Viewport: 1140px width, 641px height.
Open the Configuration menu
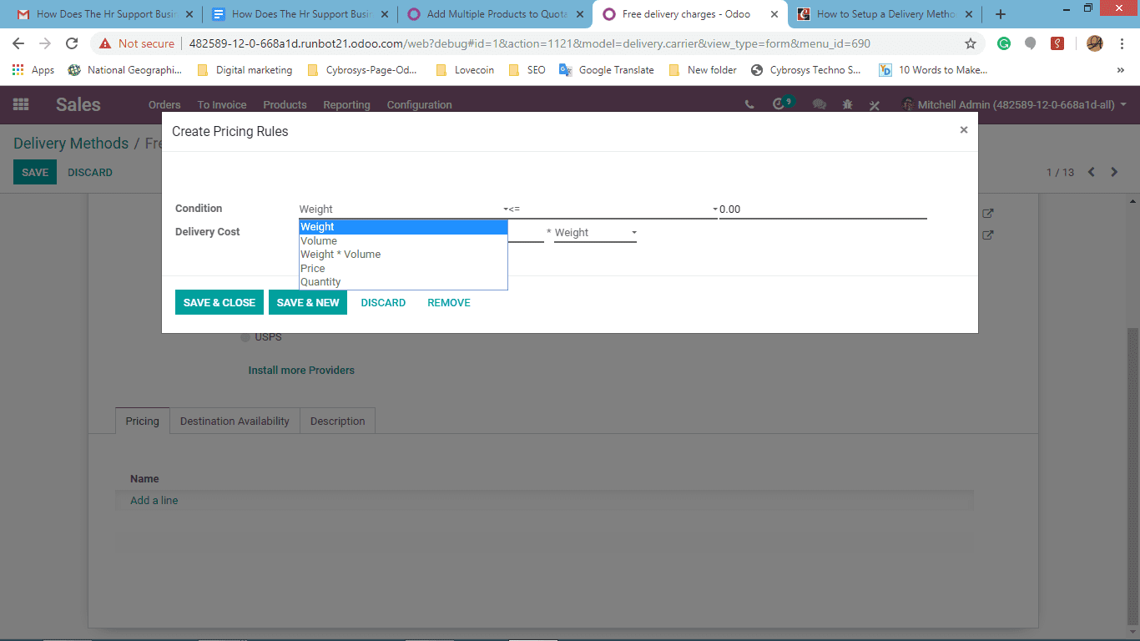pyautogui.click(x=419, y=104)
